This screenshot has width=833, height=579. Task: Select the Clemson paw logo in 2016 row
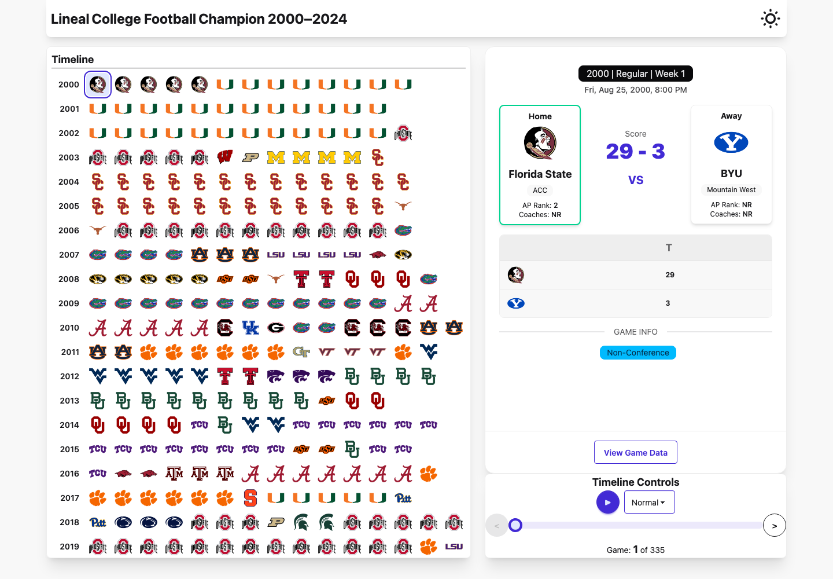[429, 474]
